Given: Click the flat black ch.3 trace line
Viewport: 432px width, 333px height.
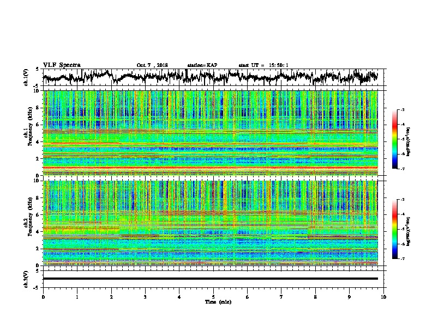Looking at the screenshot, I should 210,279.
